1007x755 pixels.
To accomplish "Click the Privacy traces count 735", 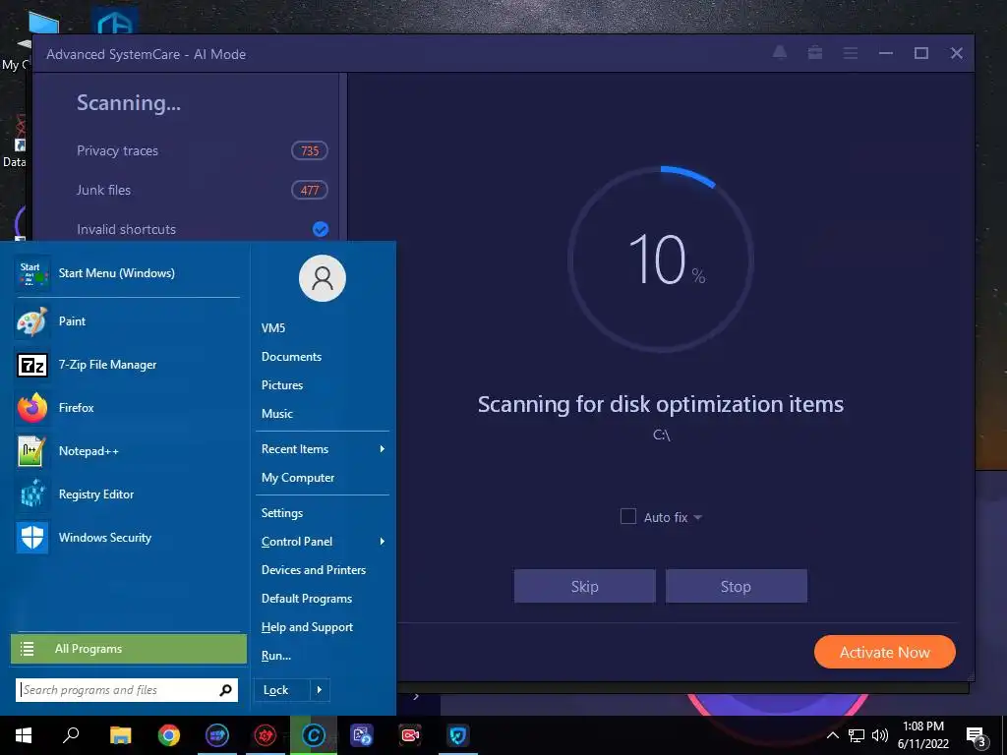I will (310, 150).
